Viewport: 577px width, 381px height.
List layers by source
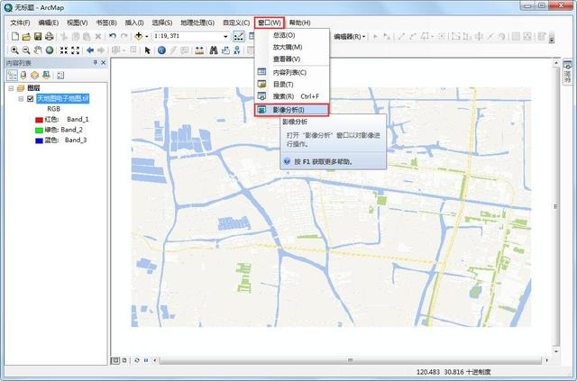23,76
